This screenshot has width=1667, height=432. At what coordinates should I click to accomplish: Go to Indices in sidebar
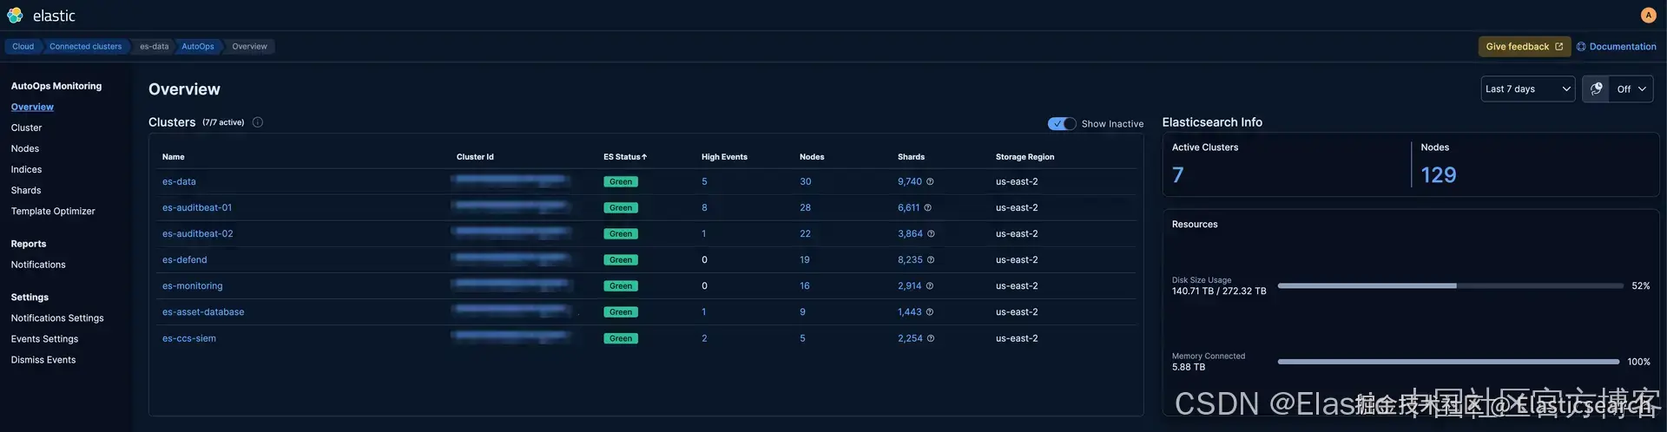(26, 169)
